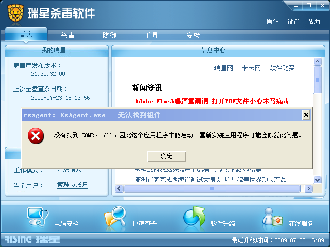Click the red error icon in dialog
Screen dimensions: 330x247
36,136
